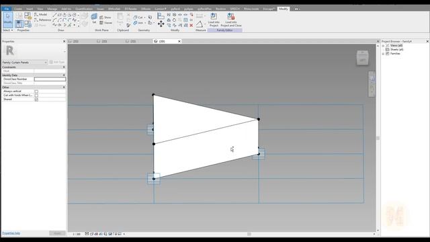Open the Family: Curtain Panels type selector
This screenshot has height=242, width=430.
[x=25, y=63]
